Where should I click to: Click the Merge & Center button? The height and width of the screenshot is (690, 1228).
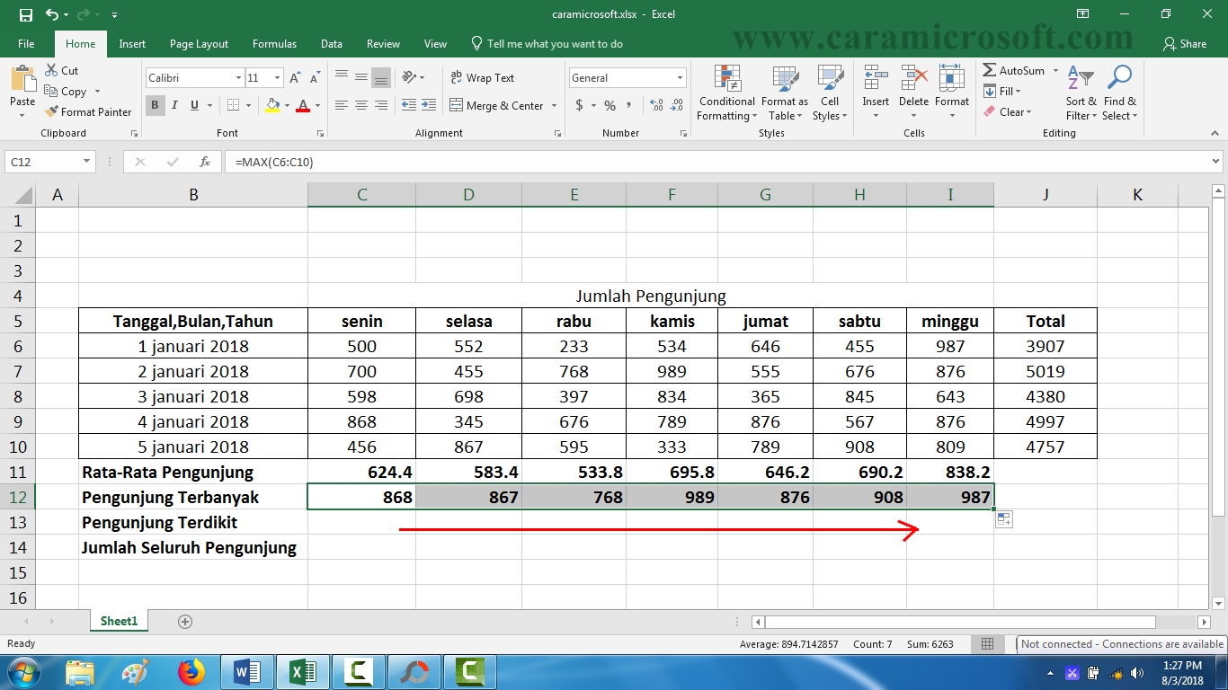tap(496, 106)
